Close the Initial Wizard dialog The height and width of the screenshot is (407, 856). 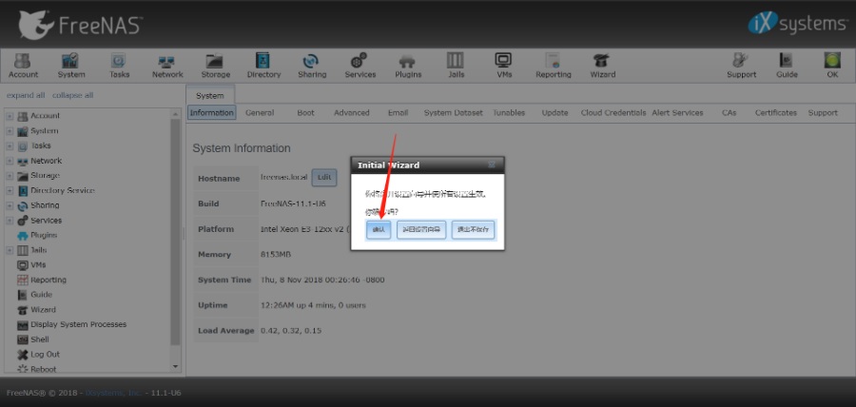(492, 165)
